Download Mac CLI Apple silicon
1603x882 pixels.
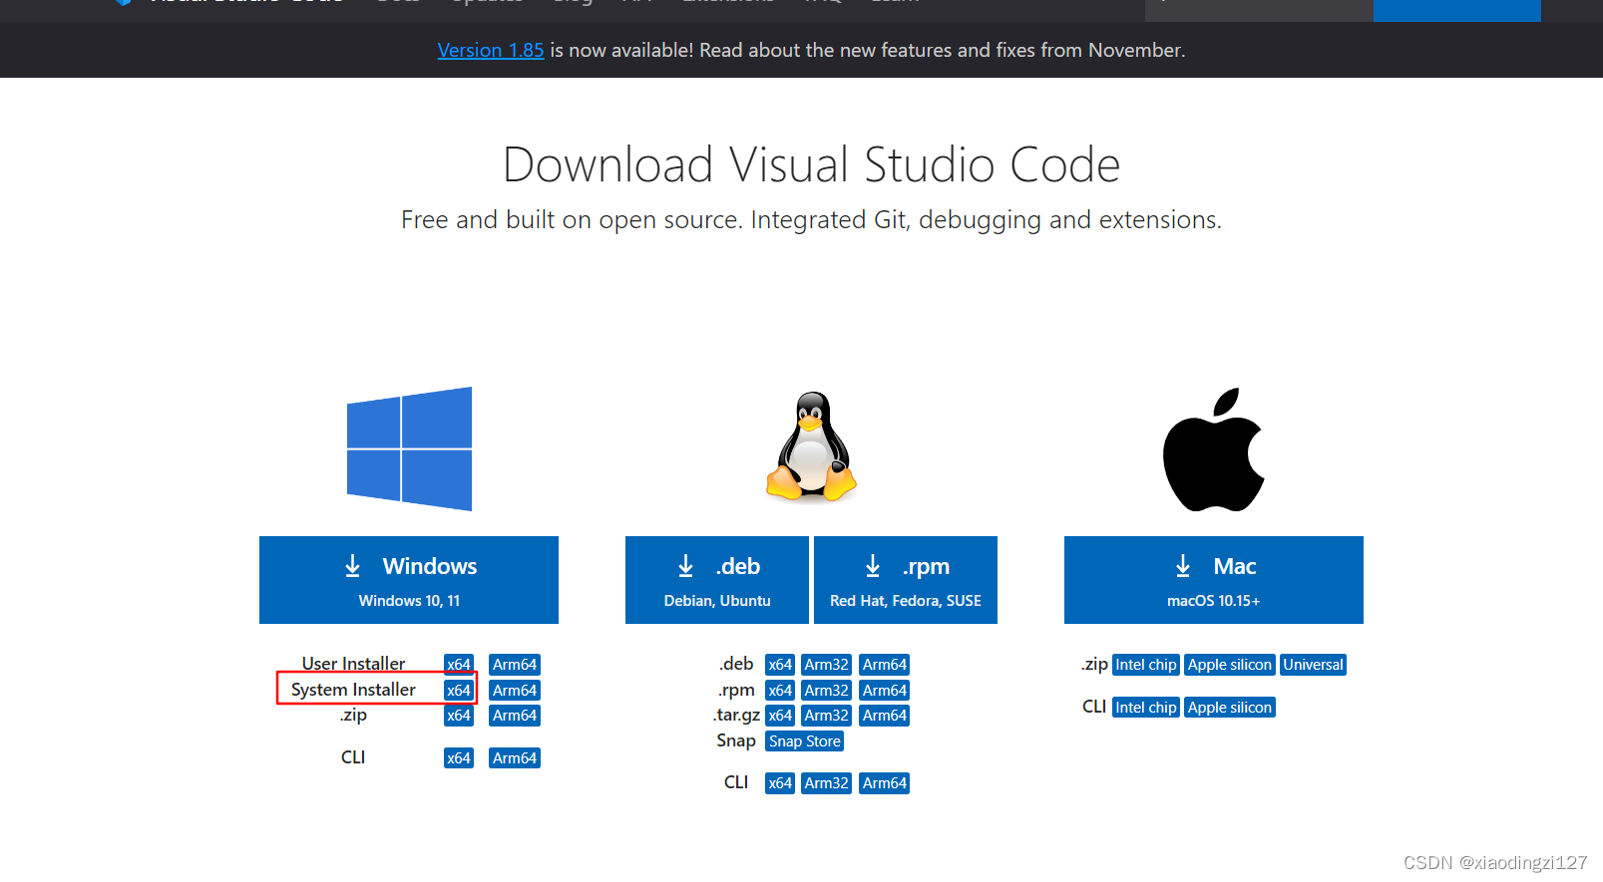tap(1230, 708)
